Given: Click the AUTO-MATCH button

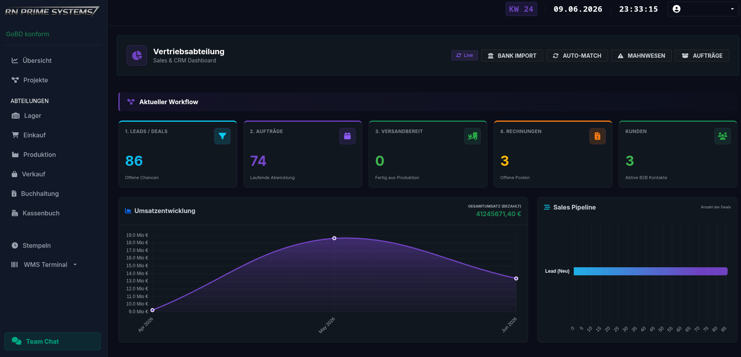Looking at the screenshot, I should click(577, 55).
